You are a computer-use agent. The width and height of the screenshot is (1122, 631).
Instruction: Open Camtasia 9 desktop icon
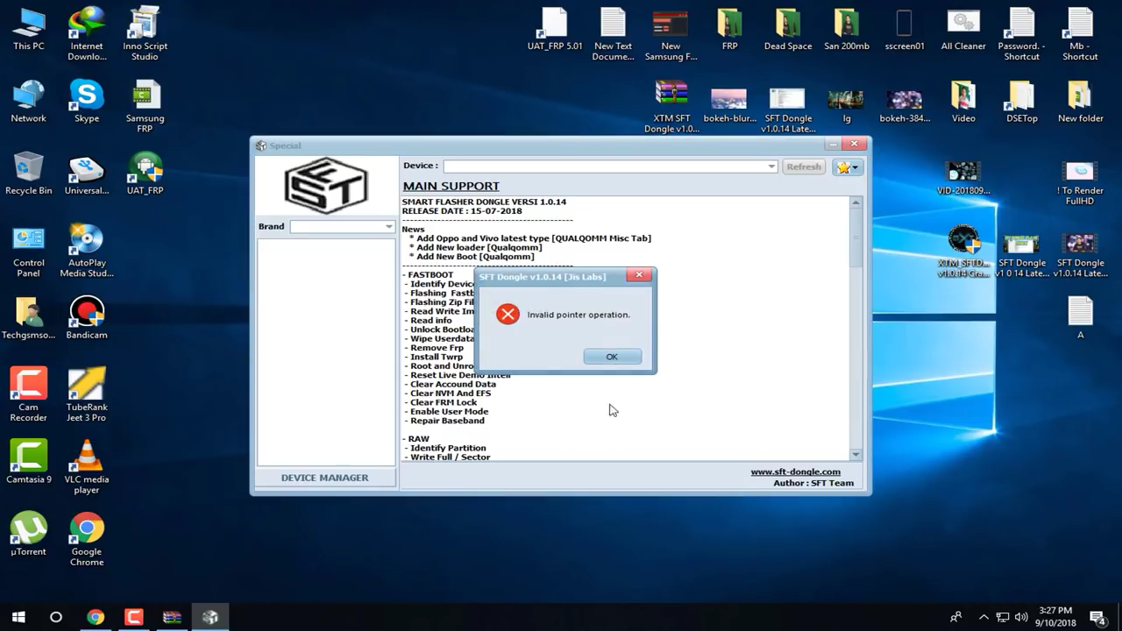pyautogui.click(x=29, y=462)
